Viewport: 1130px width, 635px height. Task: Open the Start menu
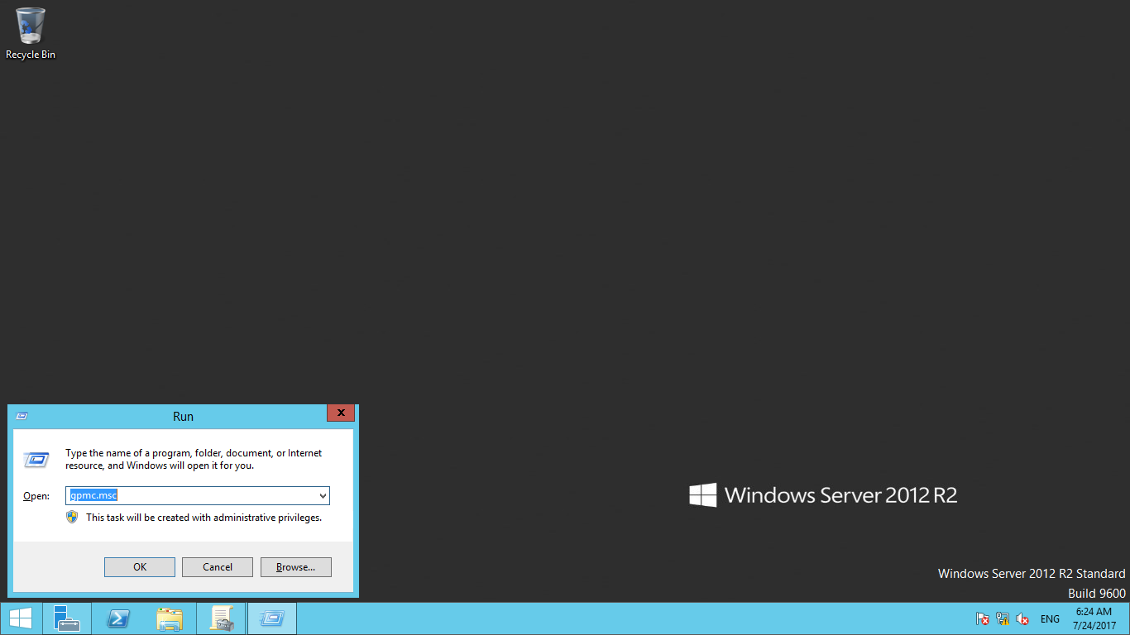point(20,618)
